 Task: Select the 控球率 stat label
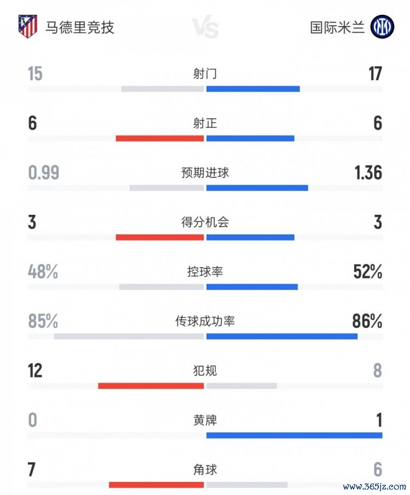(205, 272)
